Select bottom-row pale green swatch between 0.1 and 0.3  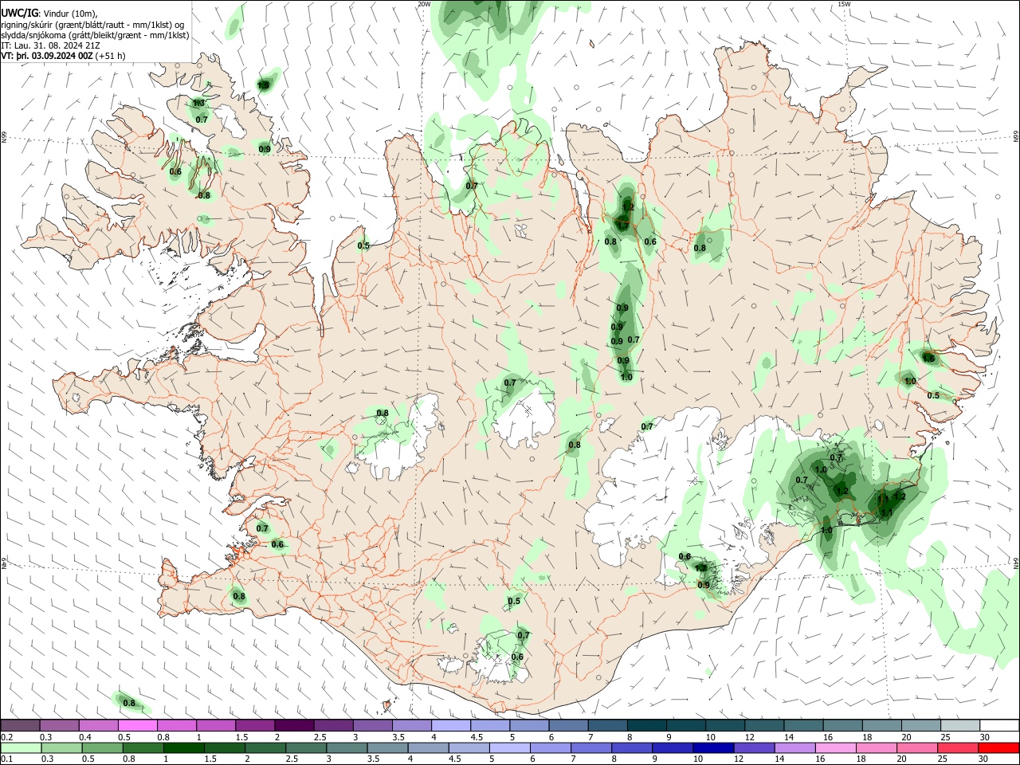click(x=20, y=747)
